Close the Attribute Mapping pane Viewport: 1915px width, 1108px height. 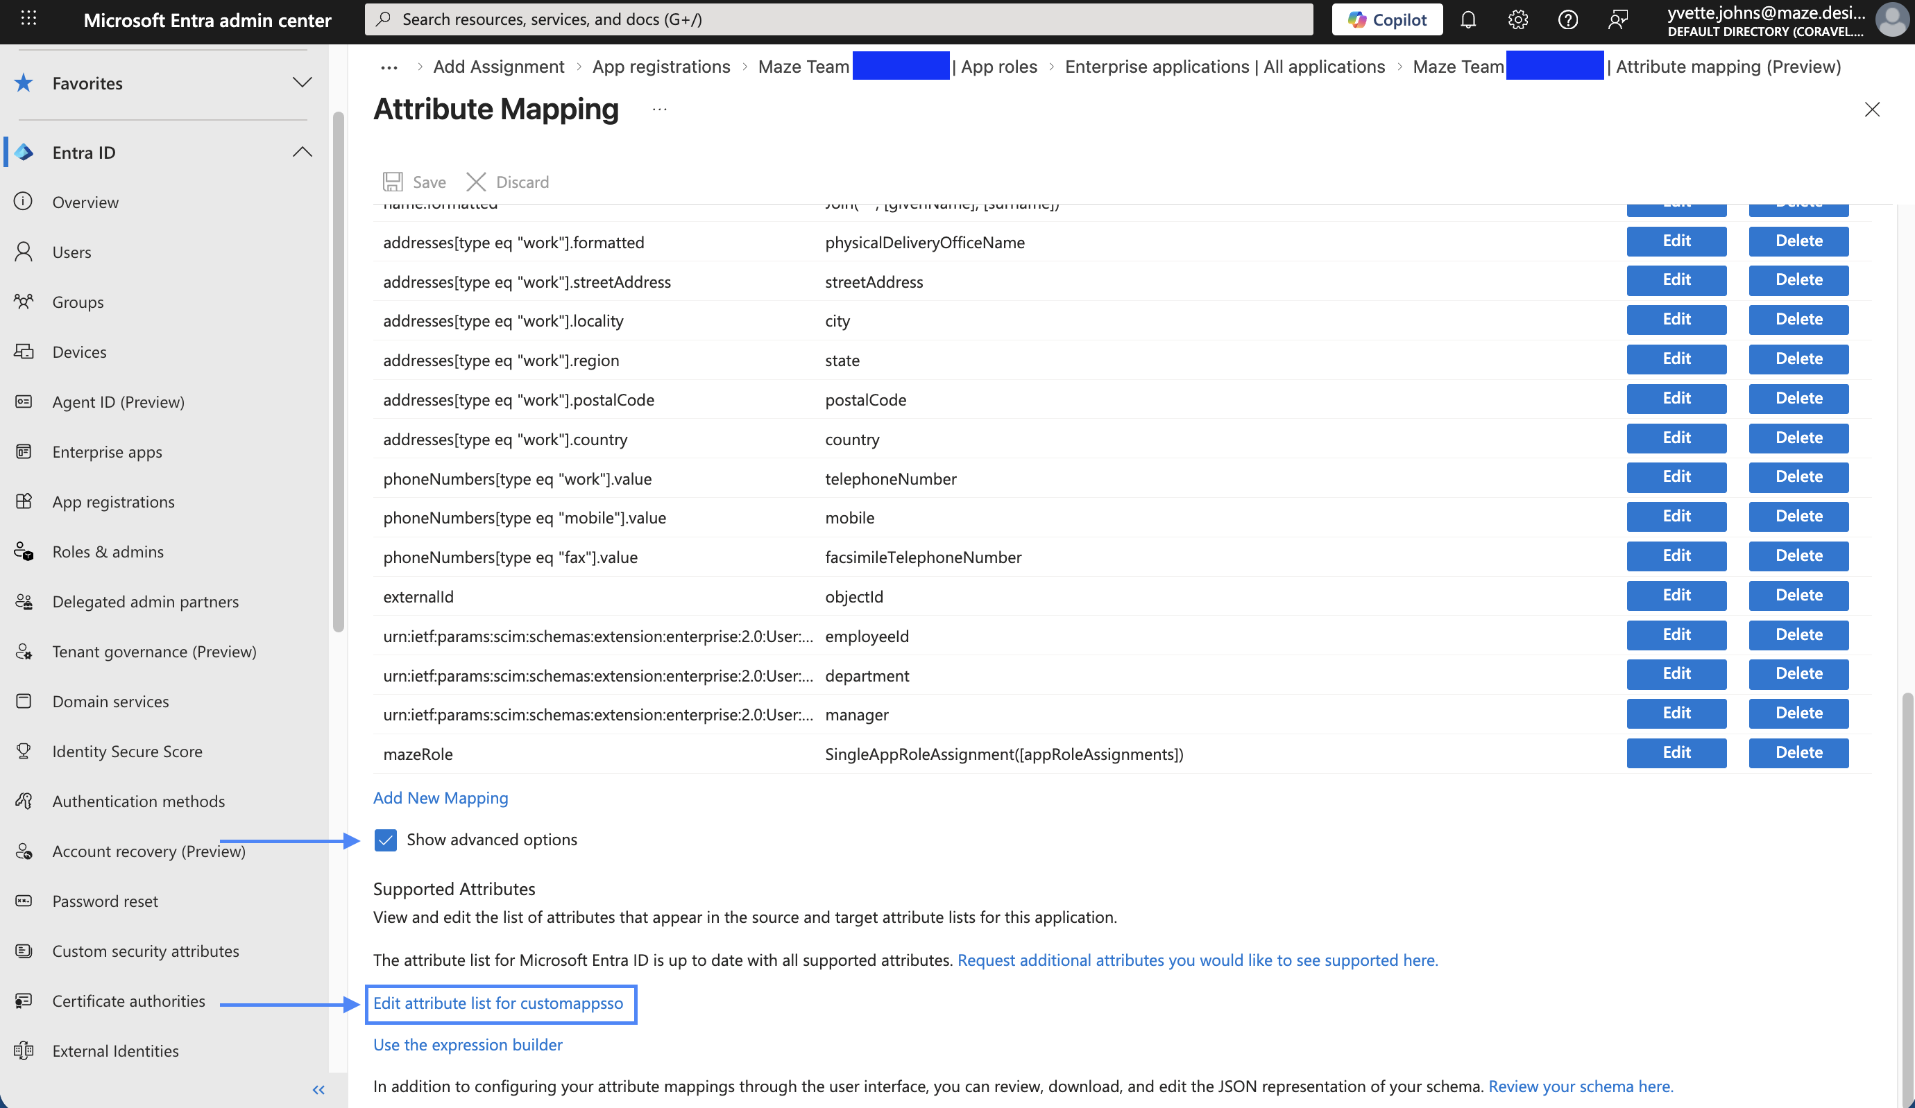[1872, 110]
